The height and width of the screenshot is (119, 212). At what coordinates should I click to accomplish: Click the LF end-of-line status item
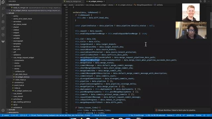184,115
